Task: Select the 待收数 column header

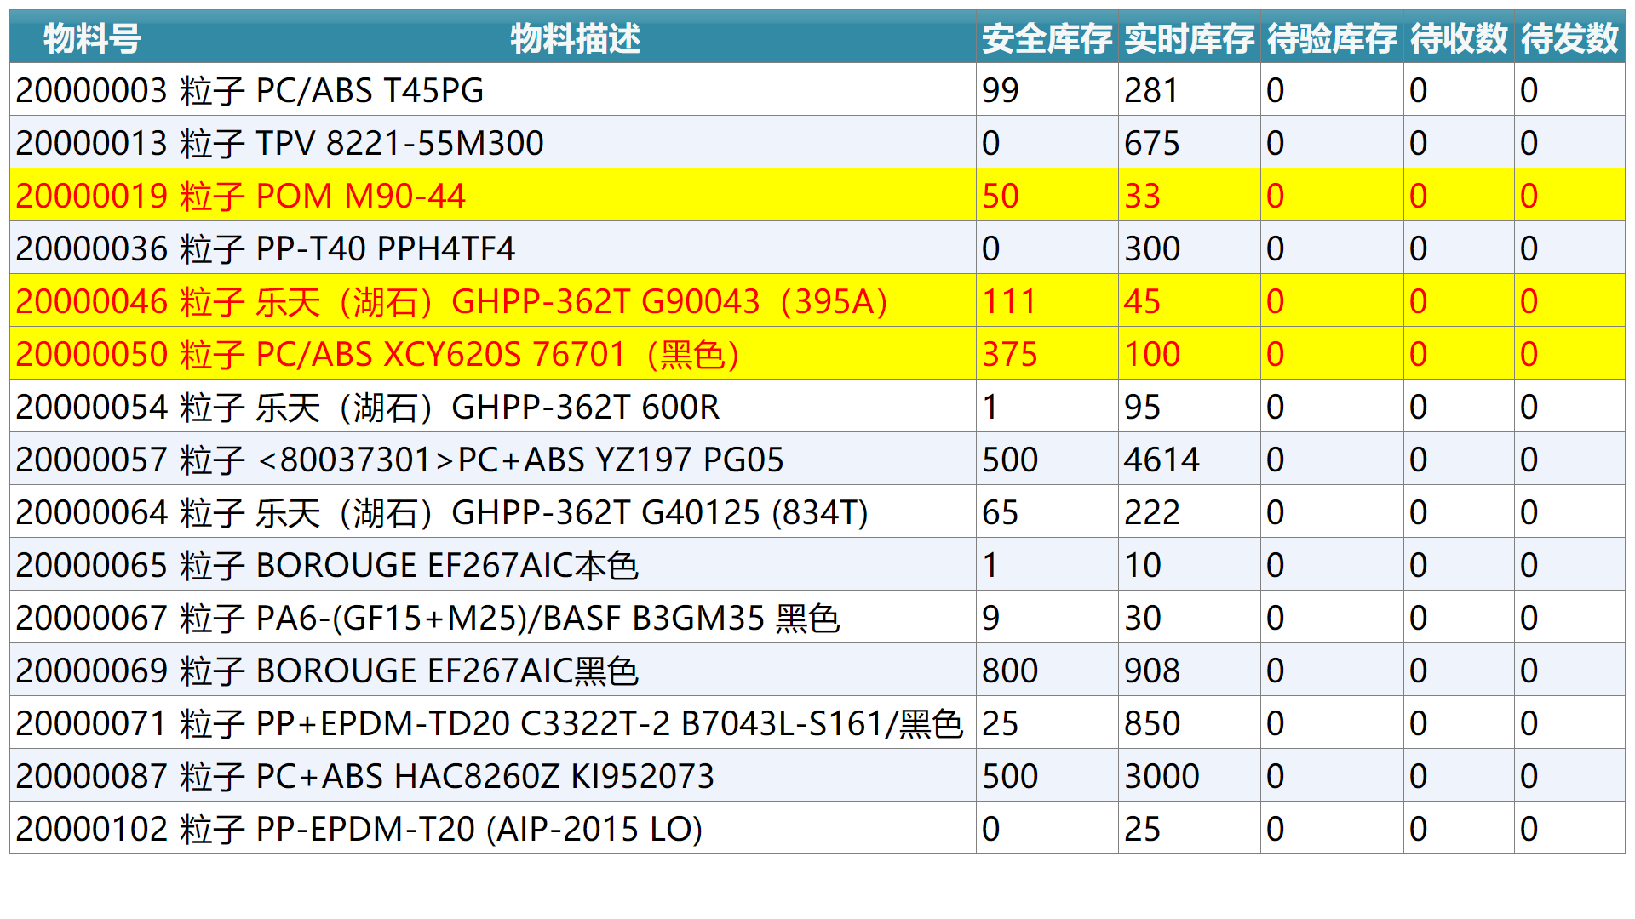Action: pyautogui.click(x=1459, y=38)
